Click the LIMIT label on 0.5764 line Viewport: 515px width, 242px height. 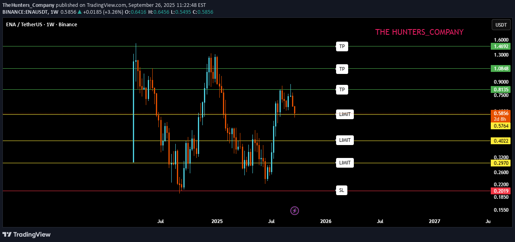(345, 114)
